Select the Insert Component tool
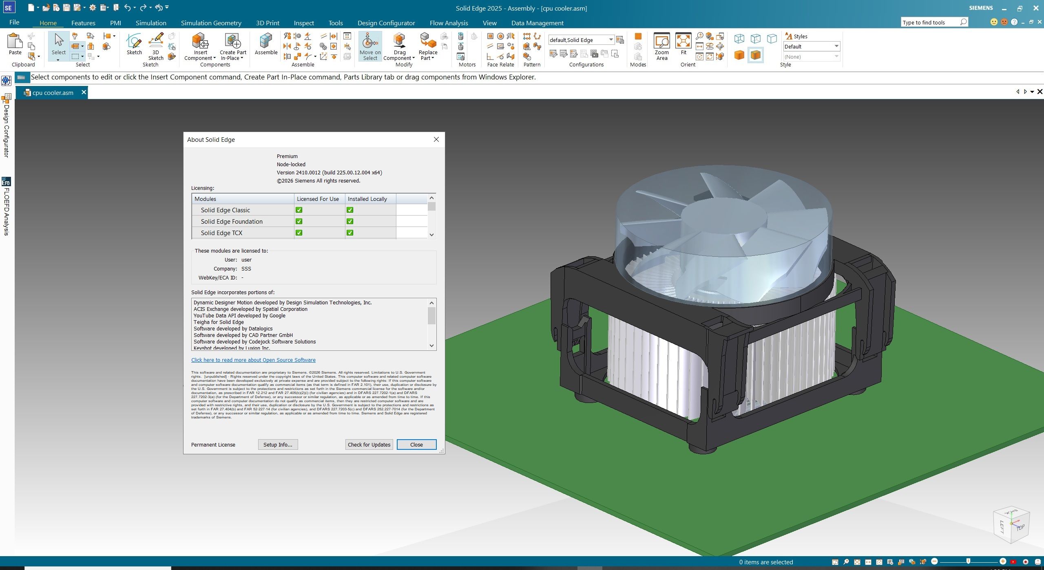The height and width of the screenshot is (570, 1044). coord(200,46)
